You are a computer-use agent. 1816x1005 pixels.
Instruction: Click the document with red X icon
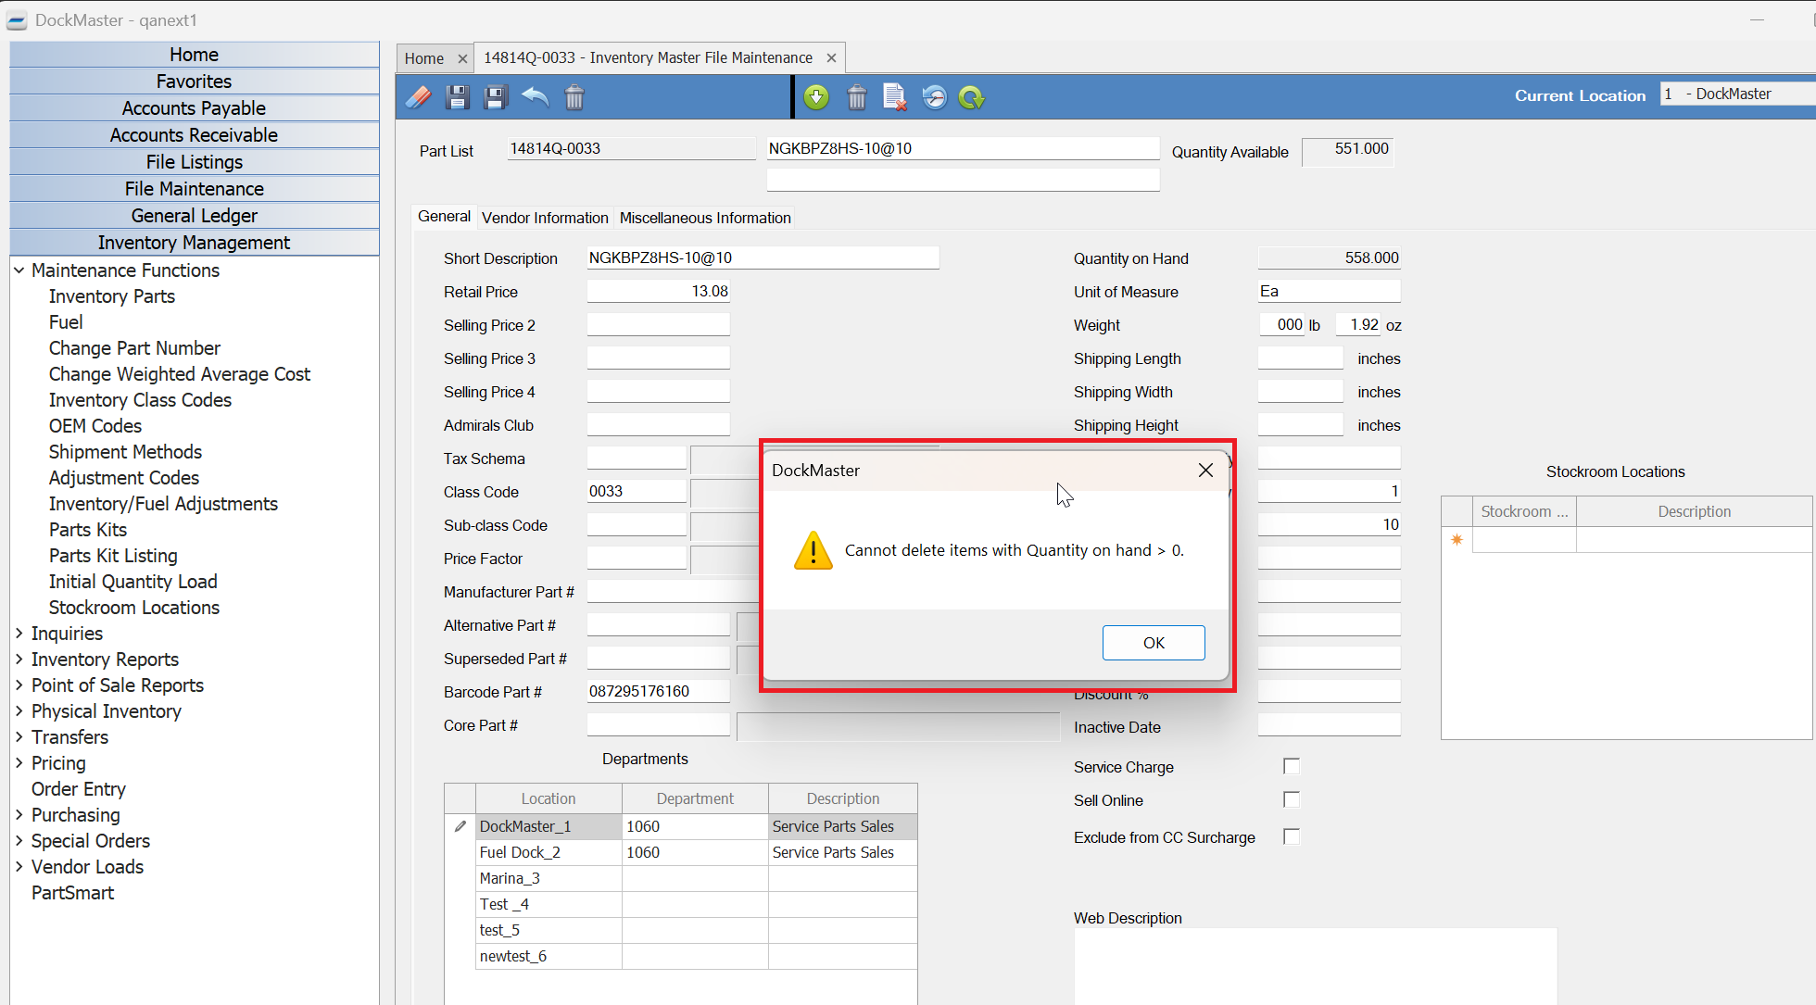895,97
